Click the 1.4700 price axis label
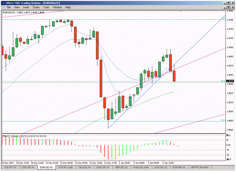Viewport: 236px width, 171px height. coord(230,47)
